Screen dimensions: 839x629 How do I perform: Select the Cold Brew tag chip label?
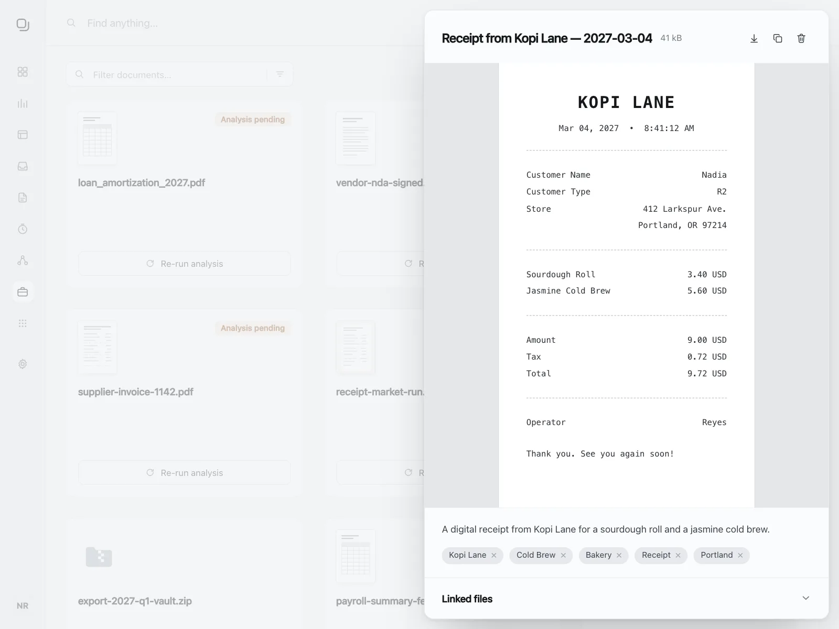click(536, 555)
